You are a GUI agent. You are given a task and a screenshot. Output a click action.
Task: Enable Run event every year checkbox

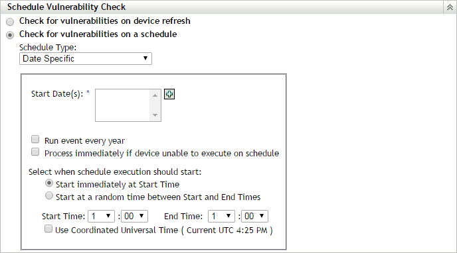pyautogui.click(x=35, y=139)
